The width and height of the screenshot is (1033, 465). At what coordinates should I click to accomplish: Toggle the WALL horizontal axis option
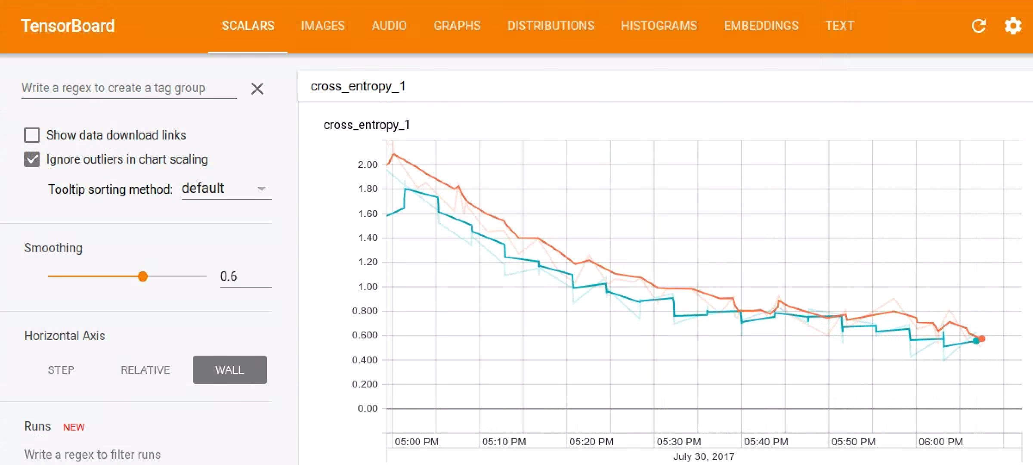229,369
